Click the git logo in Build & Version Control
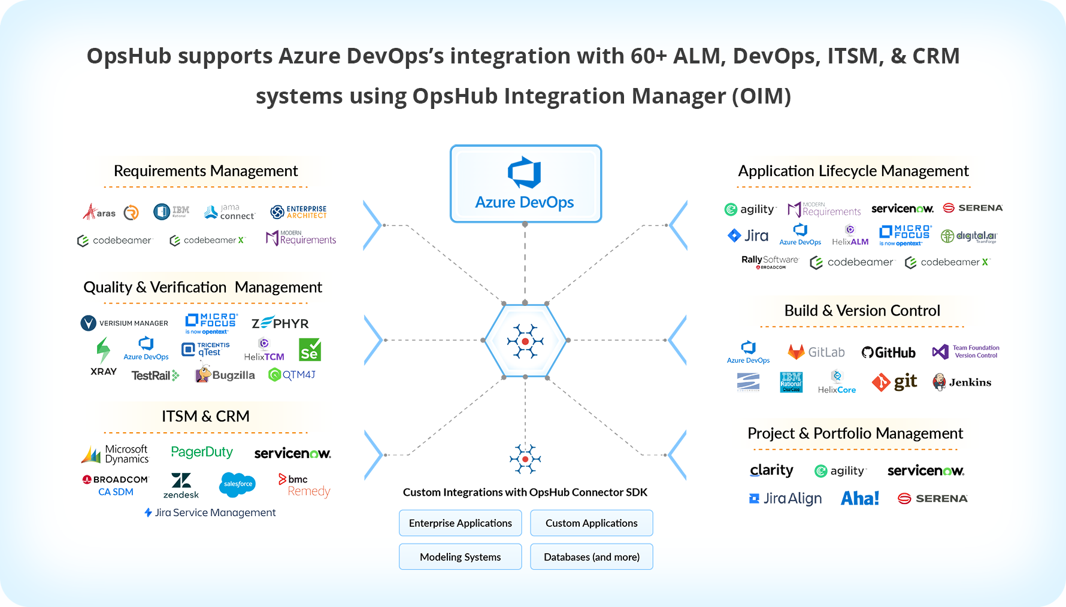This screenshot has height=607, width=1066. 895,382
